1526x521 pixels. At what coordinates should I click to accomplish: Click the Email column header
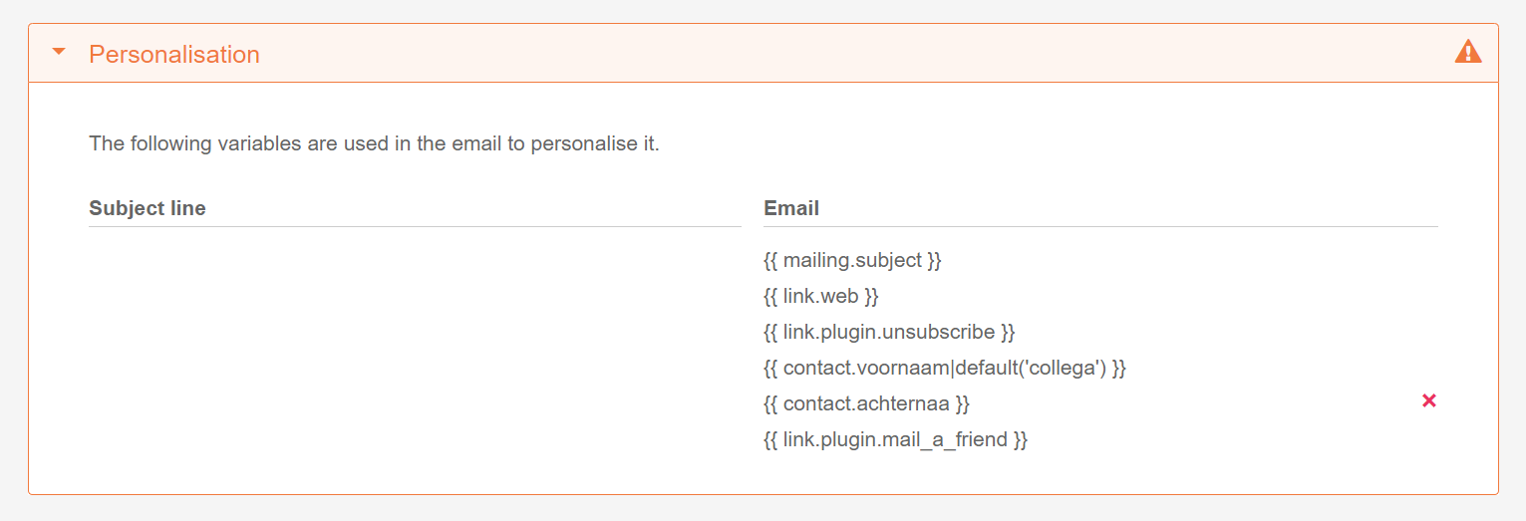pos(791,208)
